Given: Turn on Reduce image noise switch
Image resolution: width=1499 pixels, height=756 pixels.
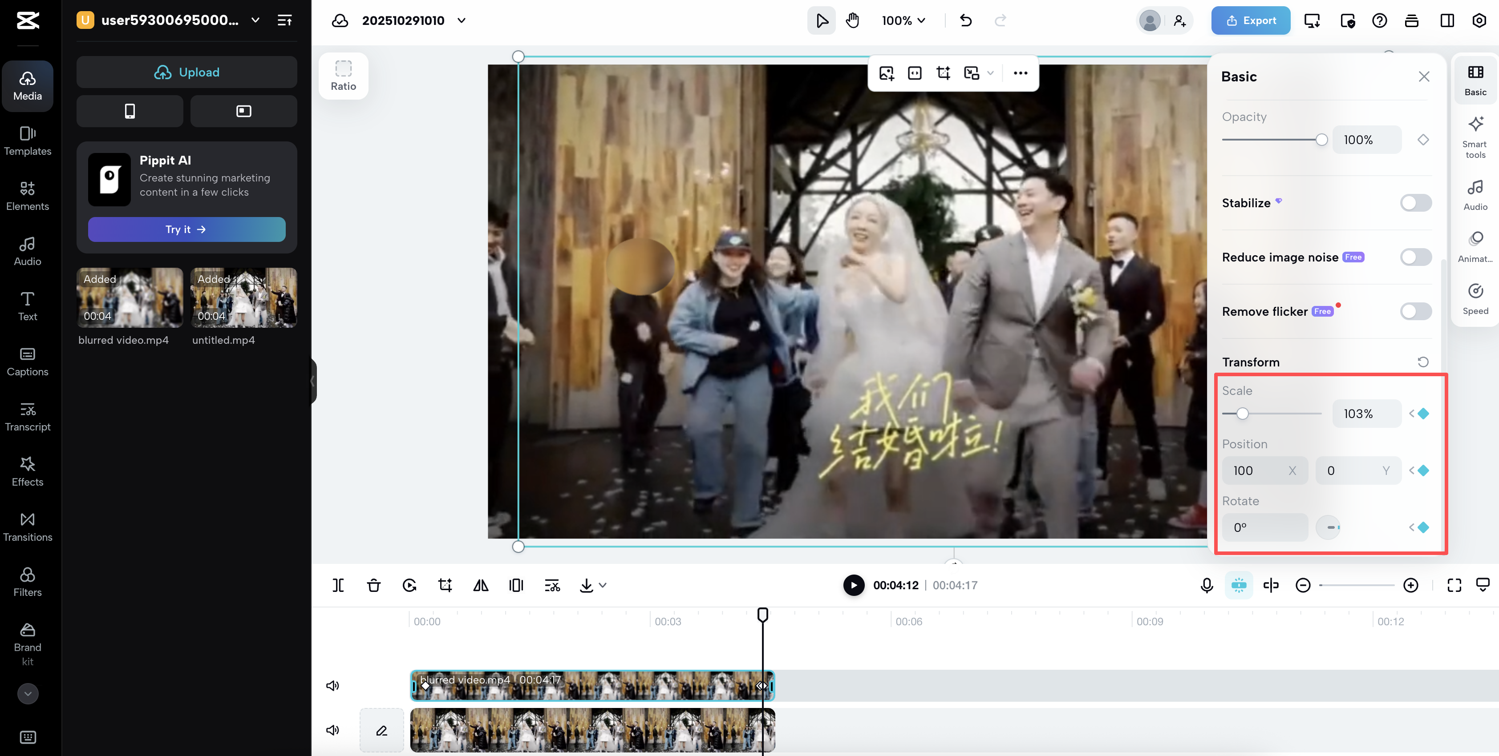Looking at the screenshot, I should tap(1415, 257).
